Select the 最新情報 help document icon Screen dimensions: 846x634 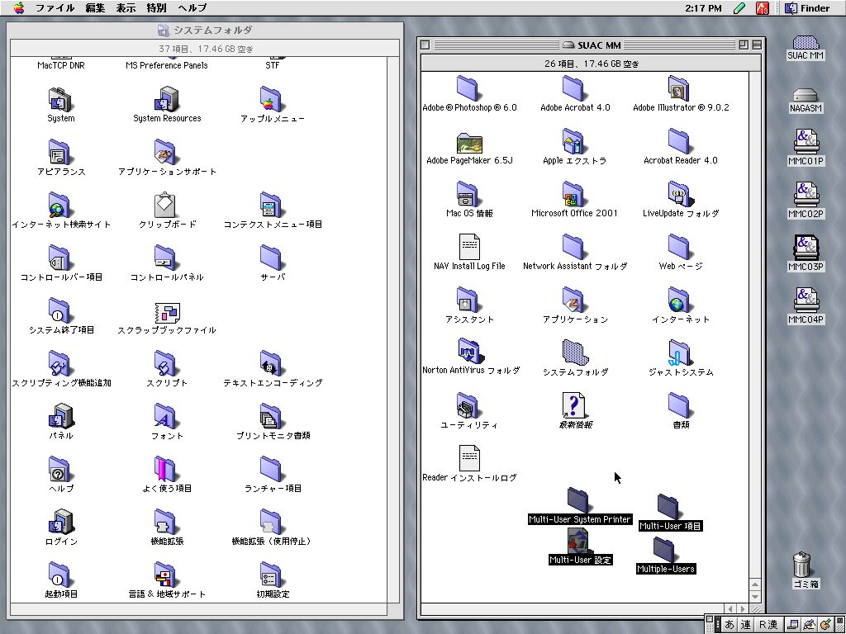pyautogui.click(x=573, y=405)
